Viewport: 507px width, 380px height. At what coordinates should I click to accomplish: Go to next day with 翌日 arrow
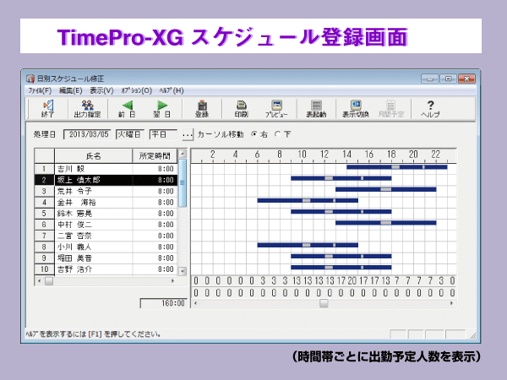coord(162,109)
